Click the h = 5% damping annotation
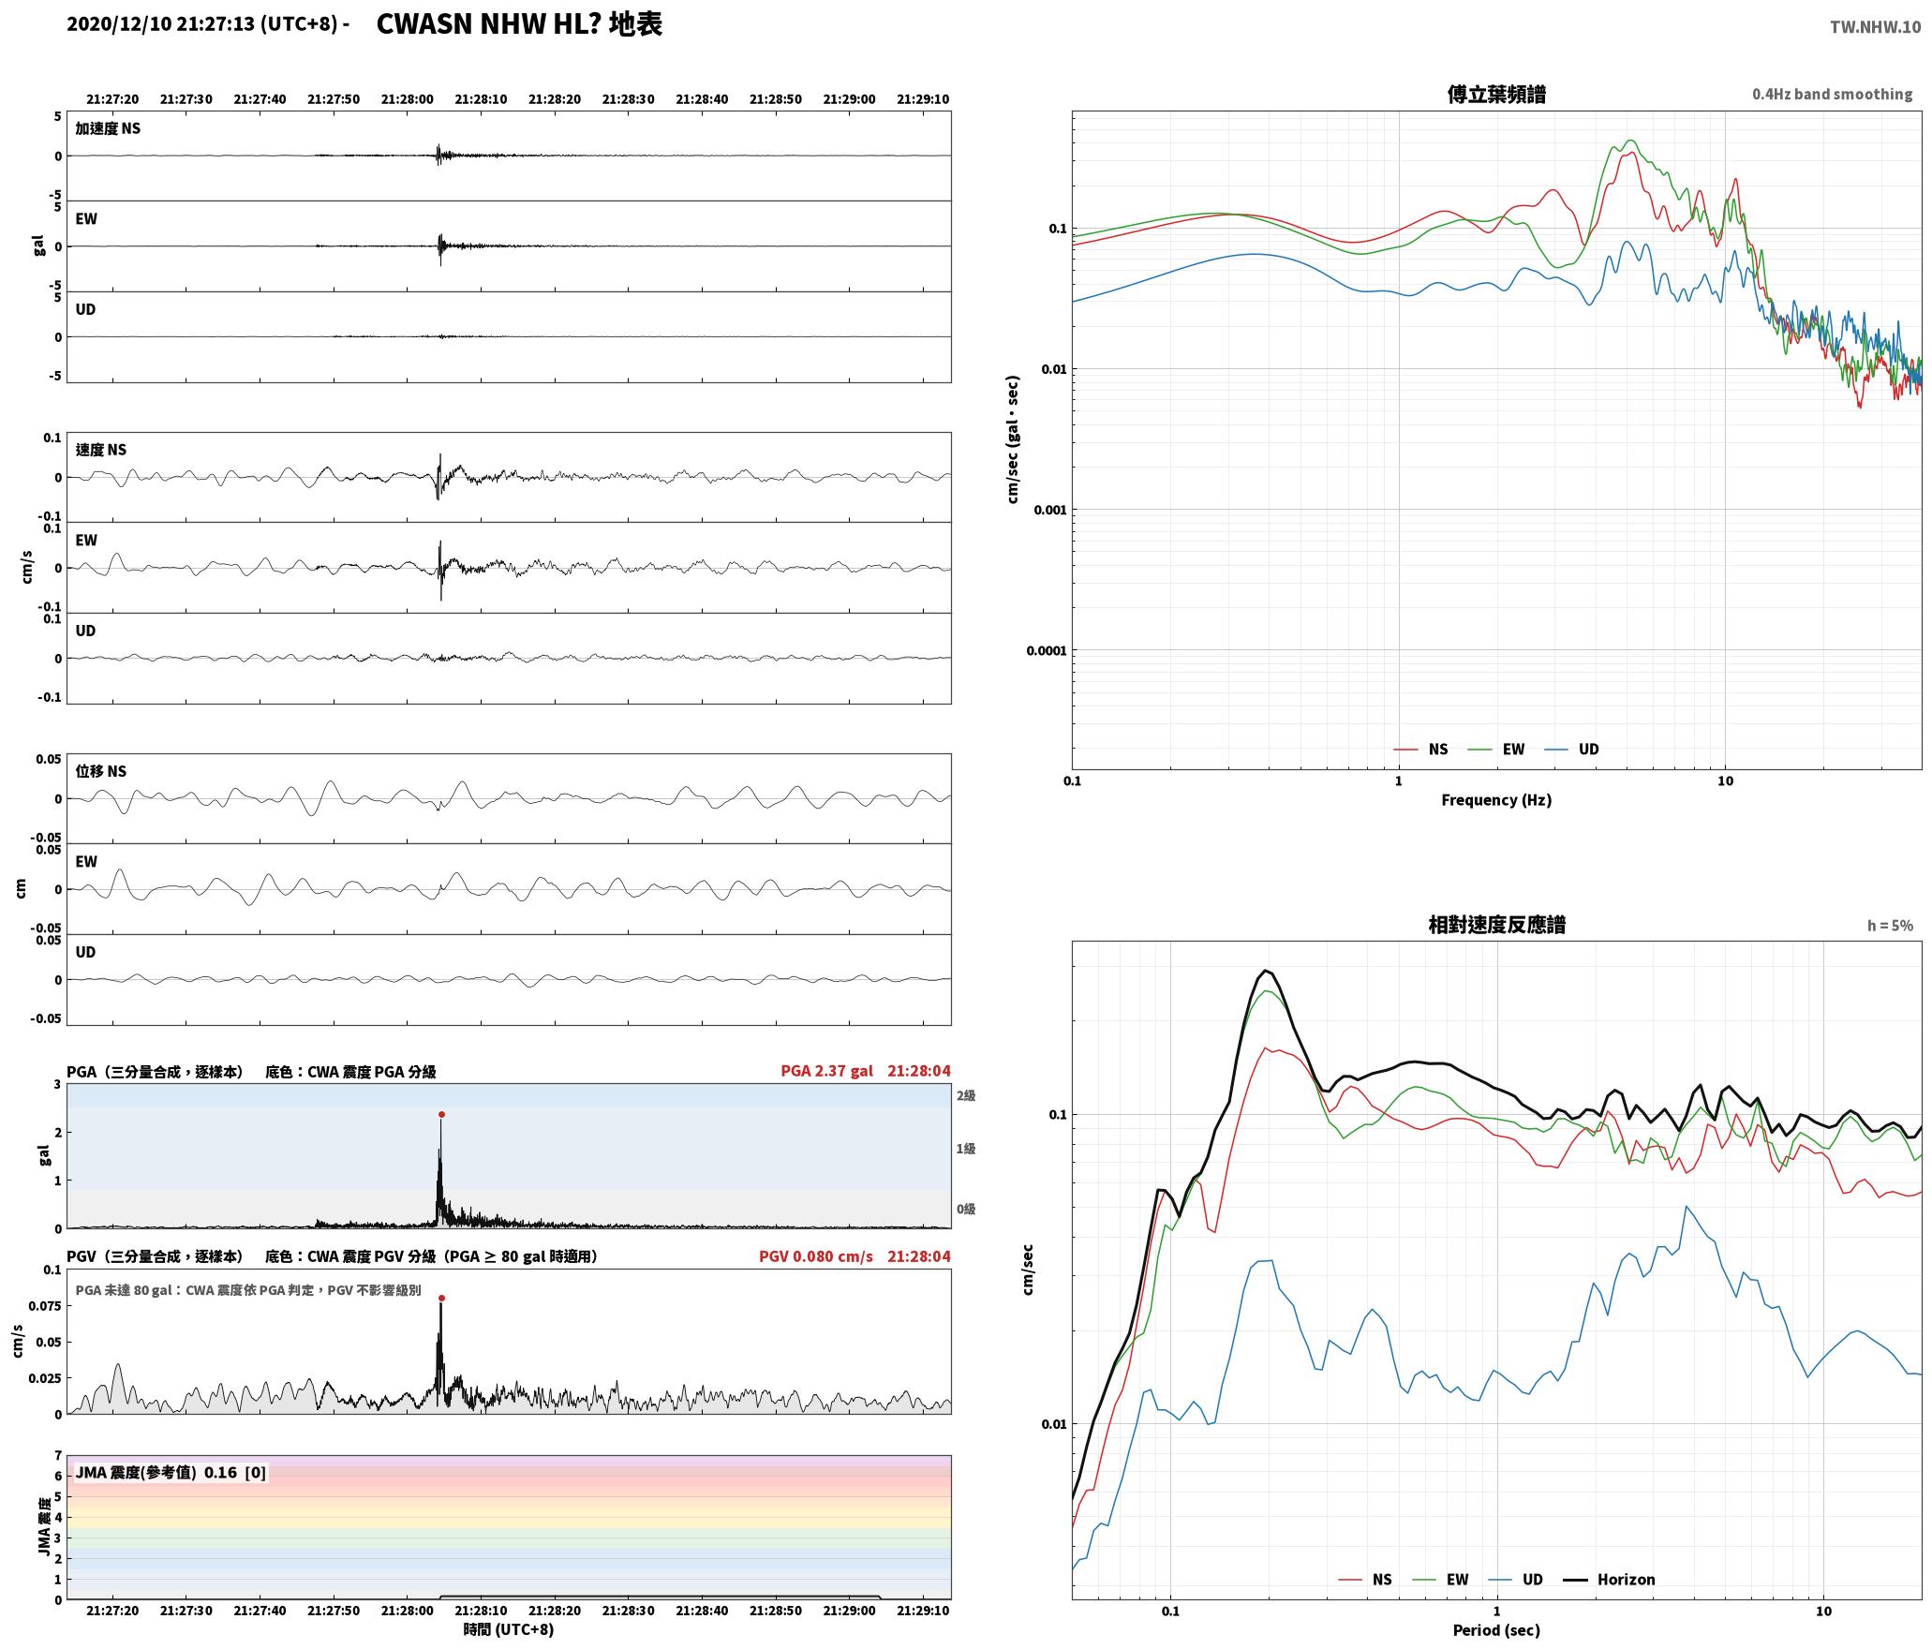 (1890, 926)
